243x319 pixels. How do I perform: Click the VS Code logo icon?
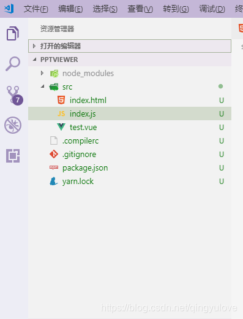(x=9, y=9)
